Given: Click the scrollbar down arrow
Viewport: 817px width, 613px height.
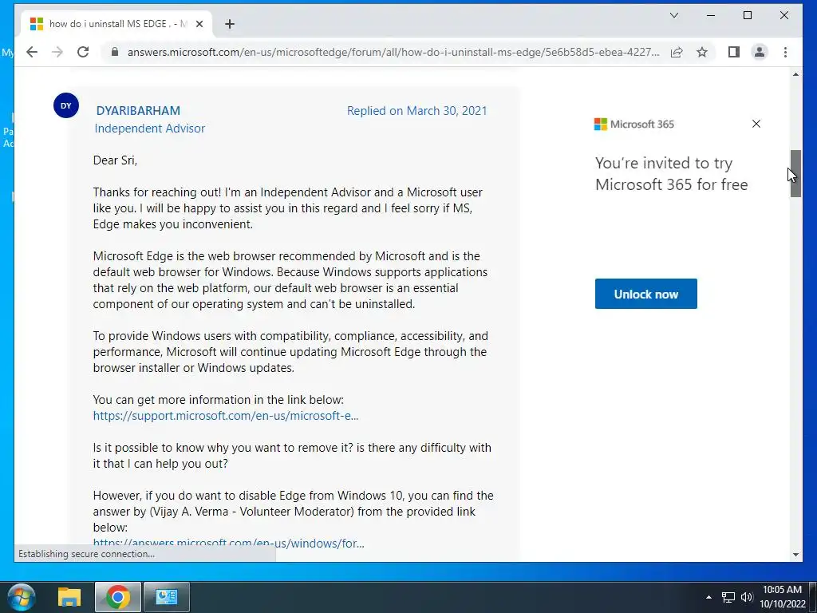Looking at the screenshot, I should pos(795,555).
